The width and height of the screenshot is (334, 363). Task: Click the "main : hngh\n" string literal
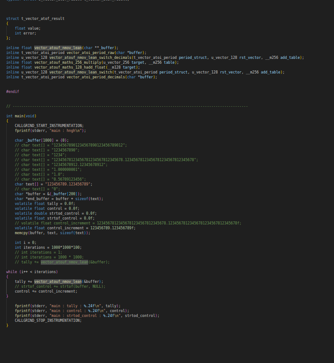[x=66, y=131]
